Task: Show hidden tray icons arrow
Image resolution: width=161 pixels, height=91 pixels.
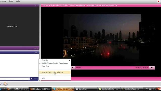Action: coord(154,89)
